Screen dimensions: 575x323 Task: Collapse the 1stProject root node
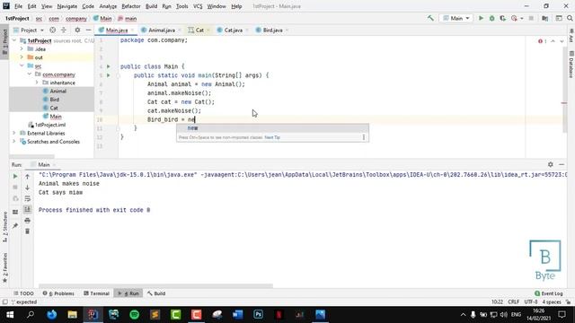pyautogui.click(x=14, y=40)
